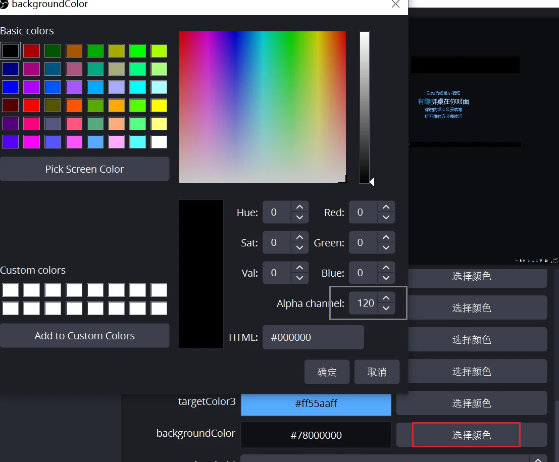The width and height of the screenshot is (559, 462).
Task: Increase the Red value with up arrow
Action: [x=386, y=207]
